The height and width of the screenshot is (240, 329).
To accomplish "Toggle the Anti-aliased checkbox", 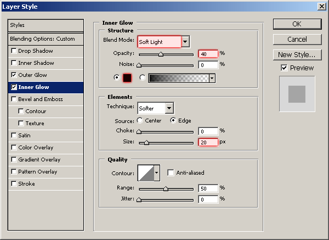I will click(171, 173).
